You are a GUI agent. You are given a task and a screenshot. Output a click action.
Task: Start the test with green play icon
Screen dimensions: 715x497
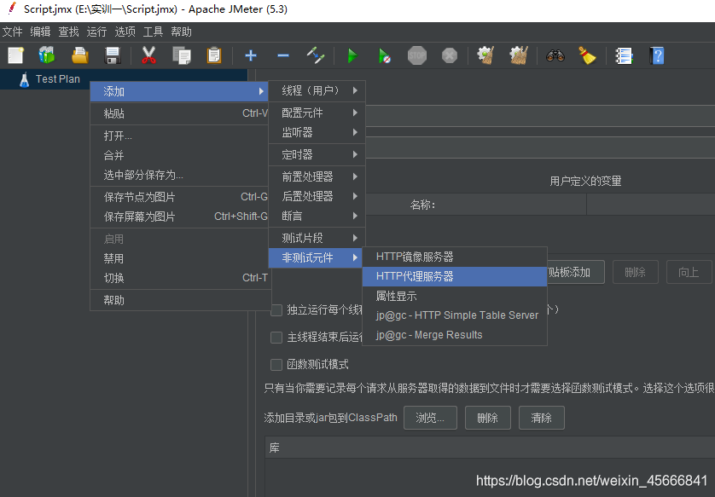(x=352, y=55)
